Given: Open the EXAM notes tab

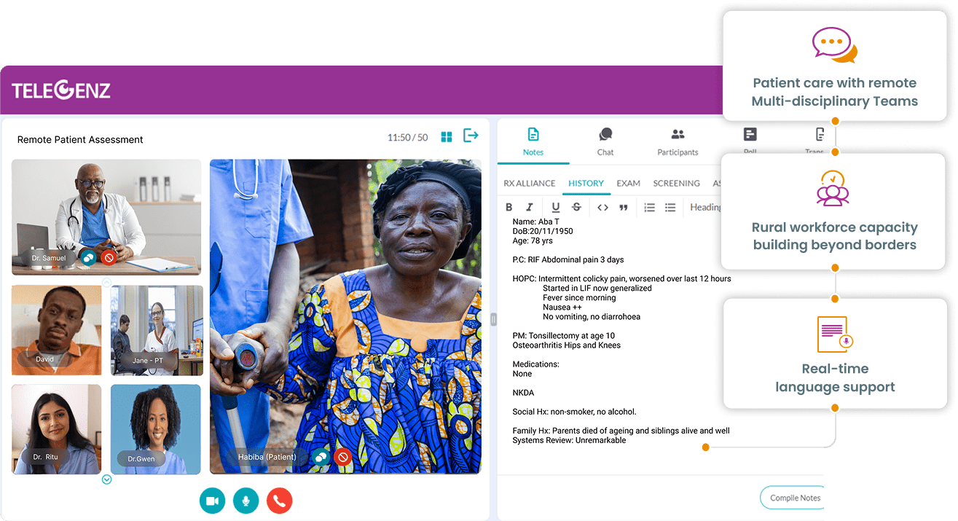Looking at the screenshot, I should [628, 184].
